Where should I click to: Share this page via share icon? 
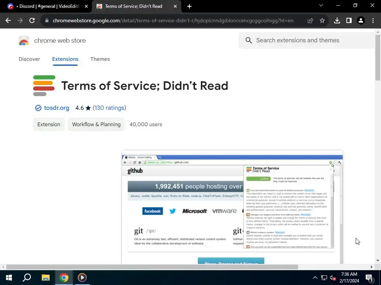tap(310, 21)
